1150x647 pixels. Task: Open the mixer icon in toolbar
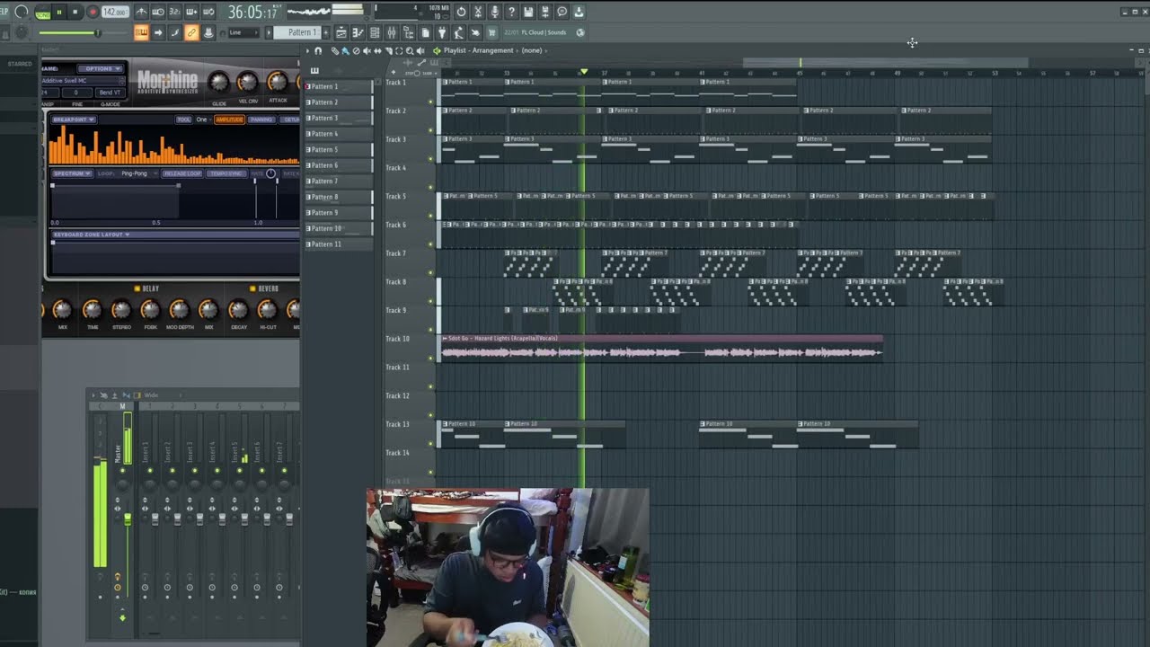(x=392, y=32)
